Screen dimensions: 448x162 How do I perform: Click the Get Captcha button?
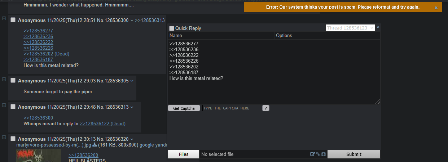(184, 108)
